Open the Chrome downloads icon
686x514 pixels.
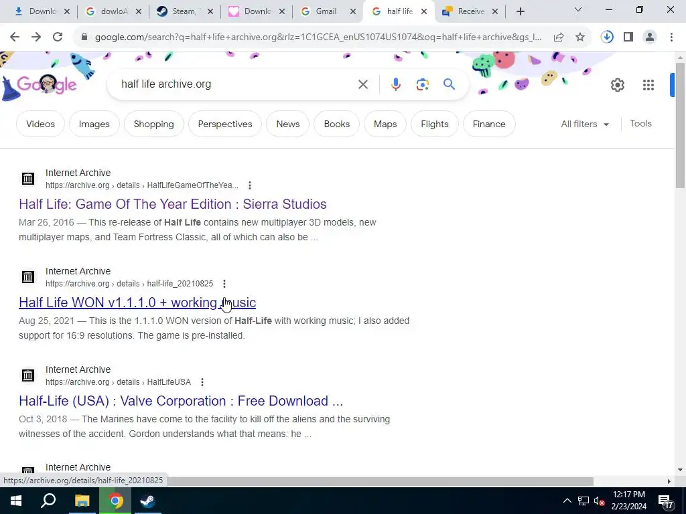pos(607,37)
